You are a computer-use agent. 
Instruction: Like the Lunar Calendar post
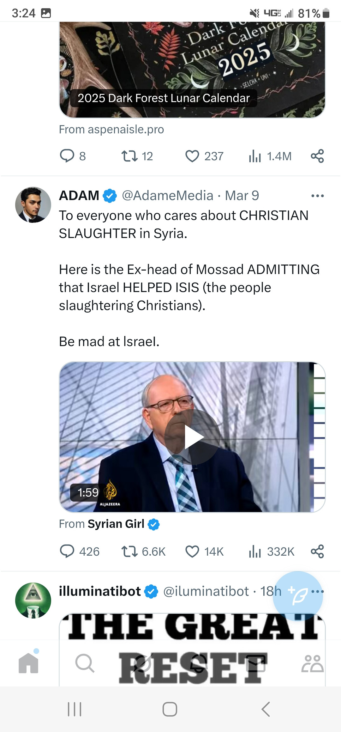pyautogui.click(x=192, y=156)
